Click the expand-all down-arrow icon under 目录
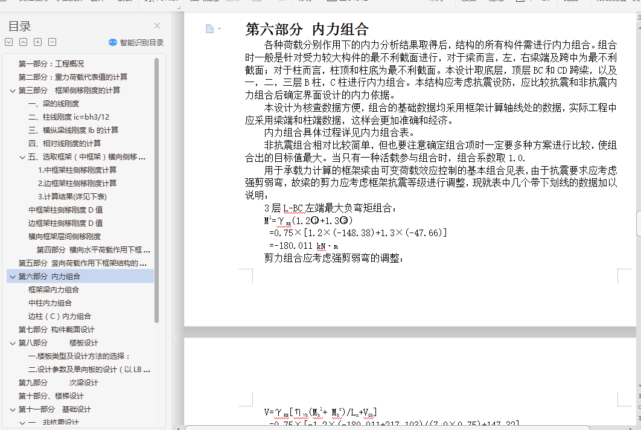Screen dimensions: 641x430 pos(9,42)
